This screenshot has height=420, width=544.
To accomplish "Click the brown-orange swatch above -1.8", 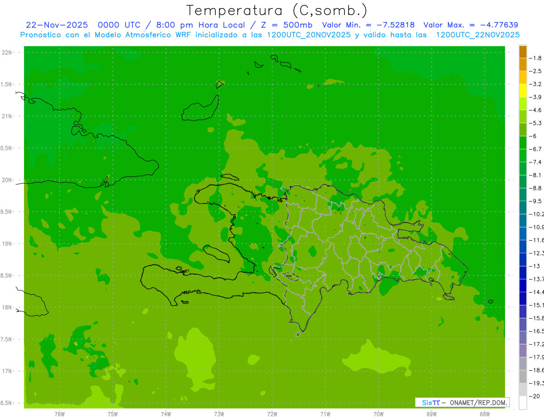I will coord(523,52).
